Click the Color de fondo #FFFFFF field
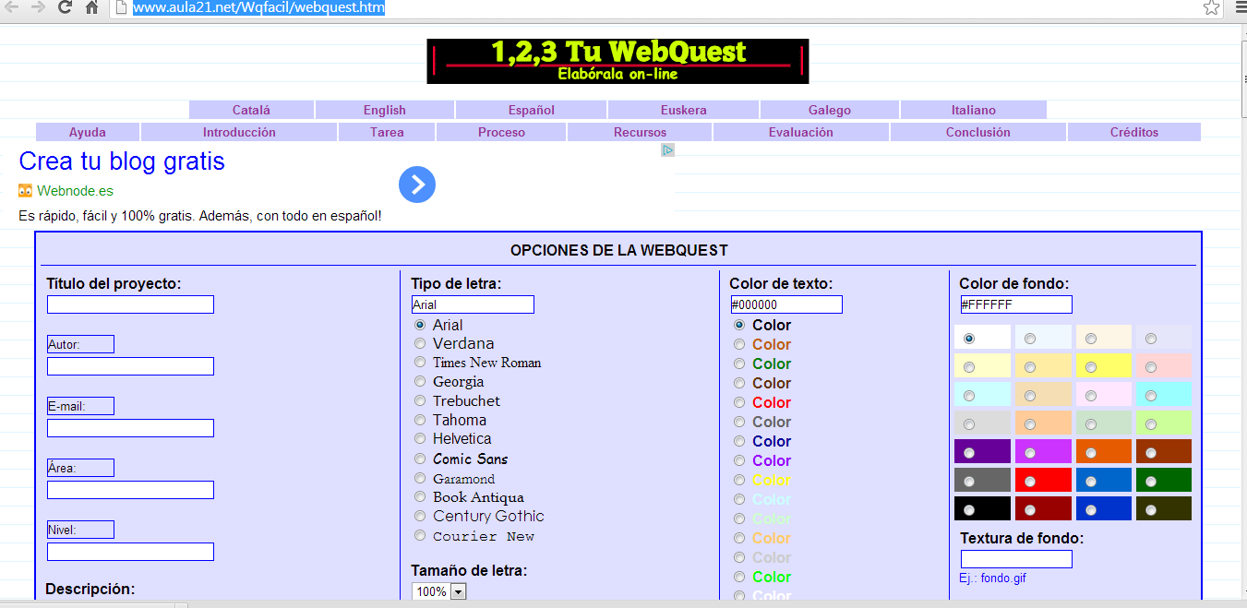 click(1016, 304)
